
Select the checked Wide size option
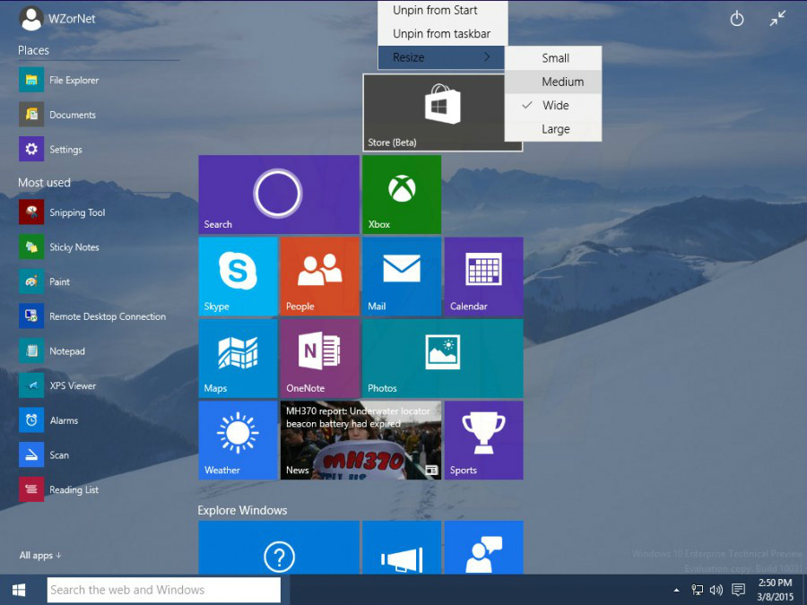point(555,106)
